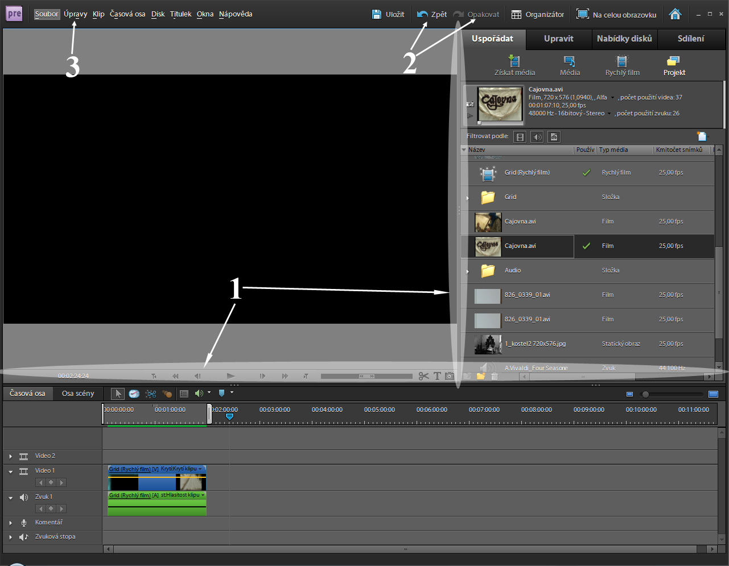The height and width of the screenshot is (566, 729).
Task: Expand the Zvuková stopa track
Action: (10, 537)
